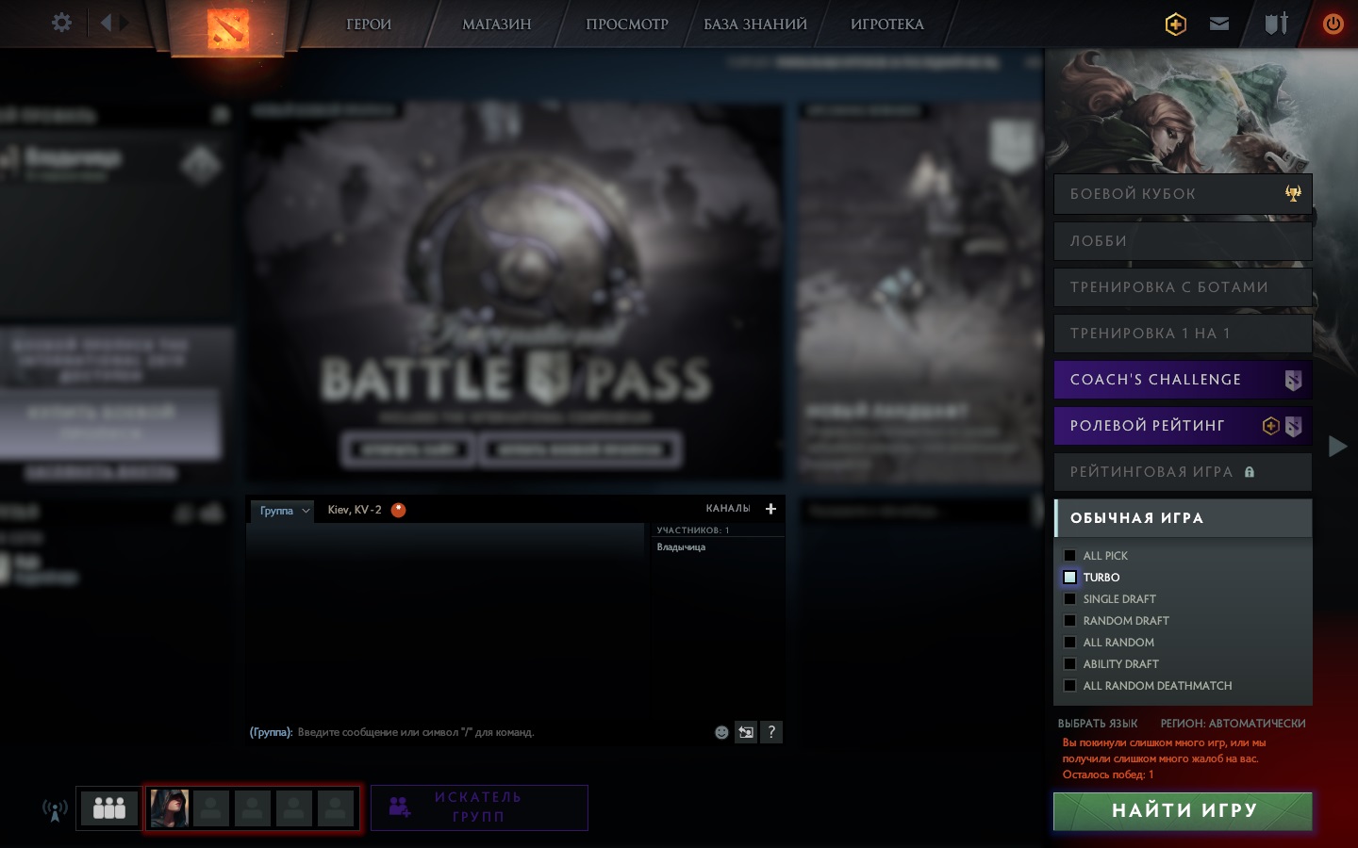Screen dimensions: 1358x848
Task: Select the Лобби option
Action: pyautogui.click(x=1183, y=241)
